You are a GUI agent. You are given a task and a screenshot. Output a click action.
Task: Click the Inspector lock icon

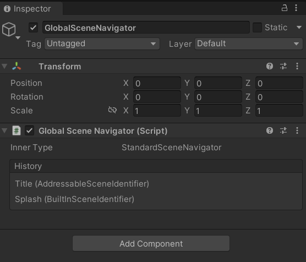pyautogui.click(x=285, y=8)
